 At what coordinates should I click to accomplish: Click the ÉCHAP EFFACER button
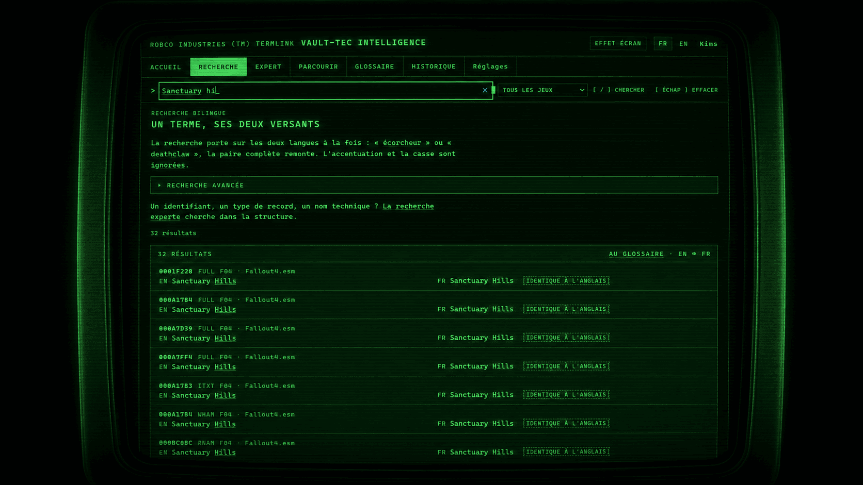coord(686,90)
